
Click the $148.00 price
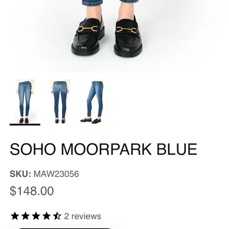pos(32,191)
